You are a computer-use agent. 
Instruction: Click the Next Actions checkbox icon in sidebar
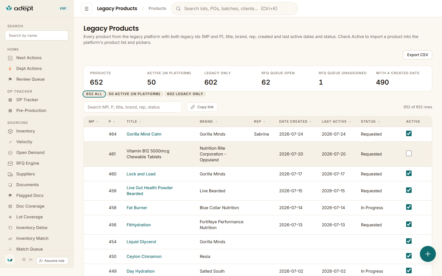coord(10,58)
